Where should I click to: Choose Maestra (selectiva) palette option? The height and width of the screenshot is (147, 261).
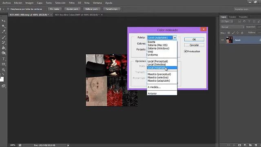click(158, 78)
